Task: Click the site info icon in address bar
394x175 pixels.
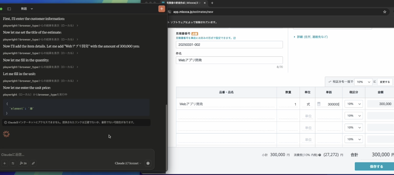Action: pos(169,12)
